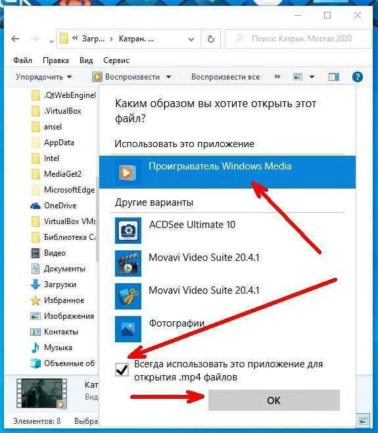Click the Воспроизвести toolbar button
This screenshot has width=378, height=433.
click(x=127, y=77)
